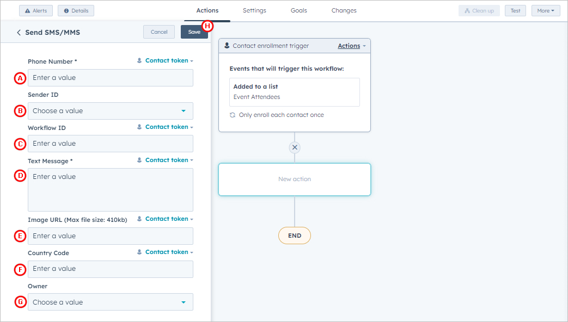Click the Test button
Viewport: 568px width, 322px height.
[x=516, y=11]
